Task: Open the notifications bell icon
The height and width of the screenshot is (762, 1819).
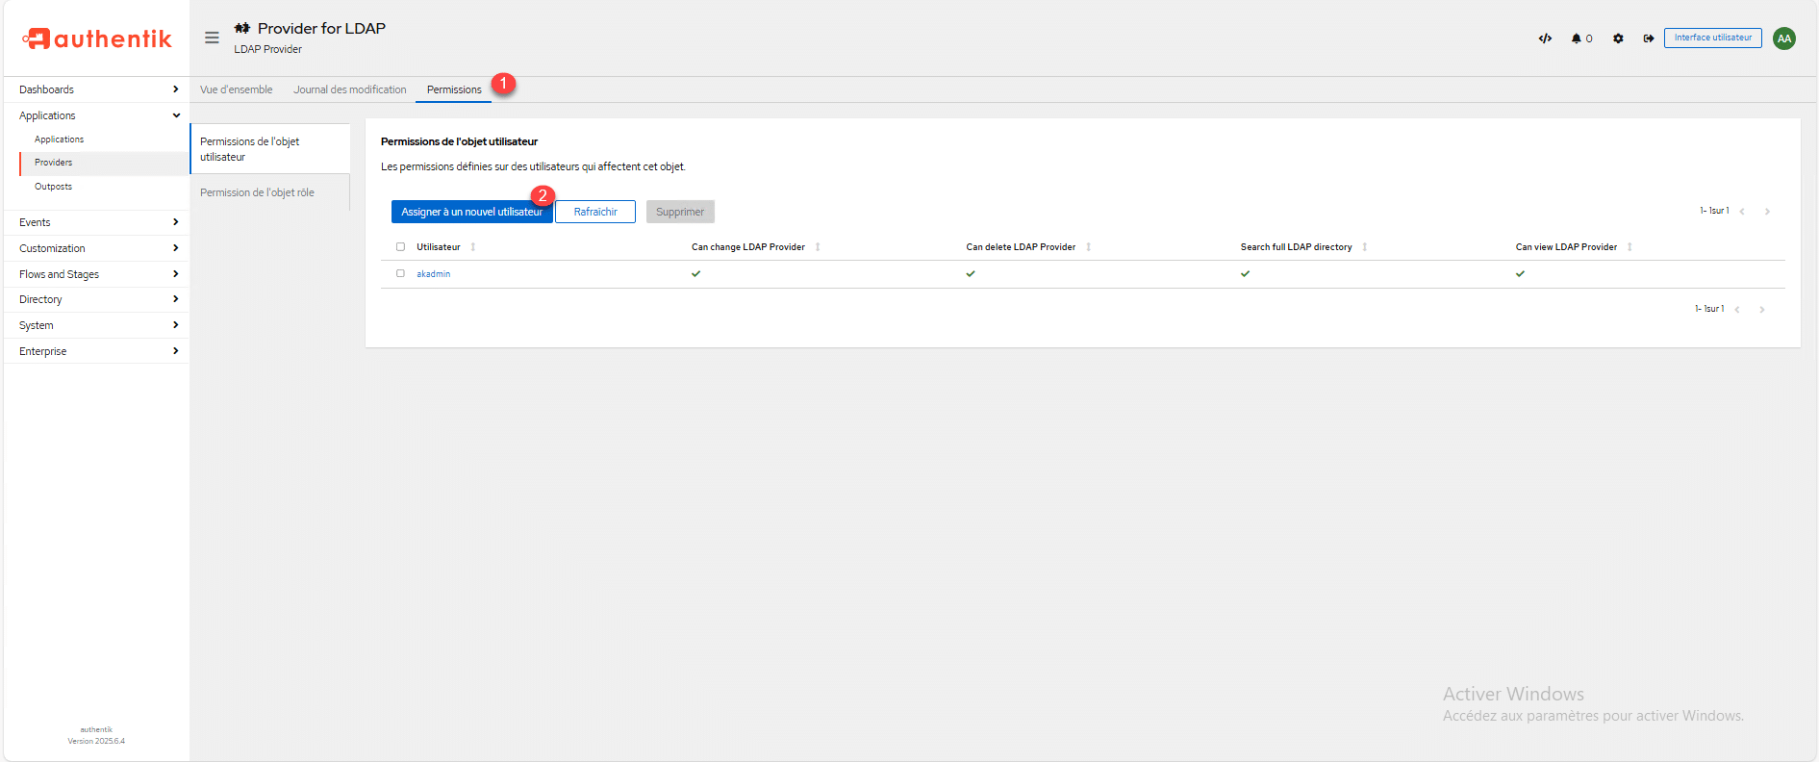Action: pos(1577,38)
